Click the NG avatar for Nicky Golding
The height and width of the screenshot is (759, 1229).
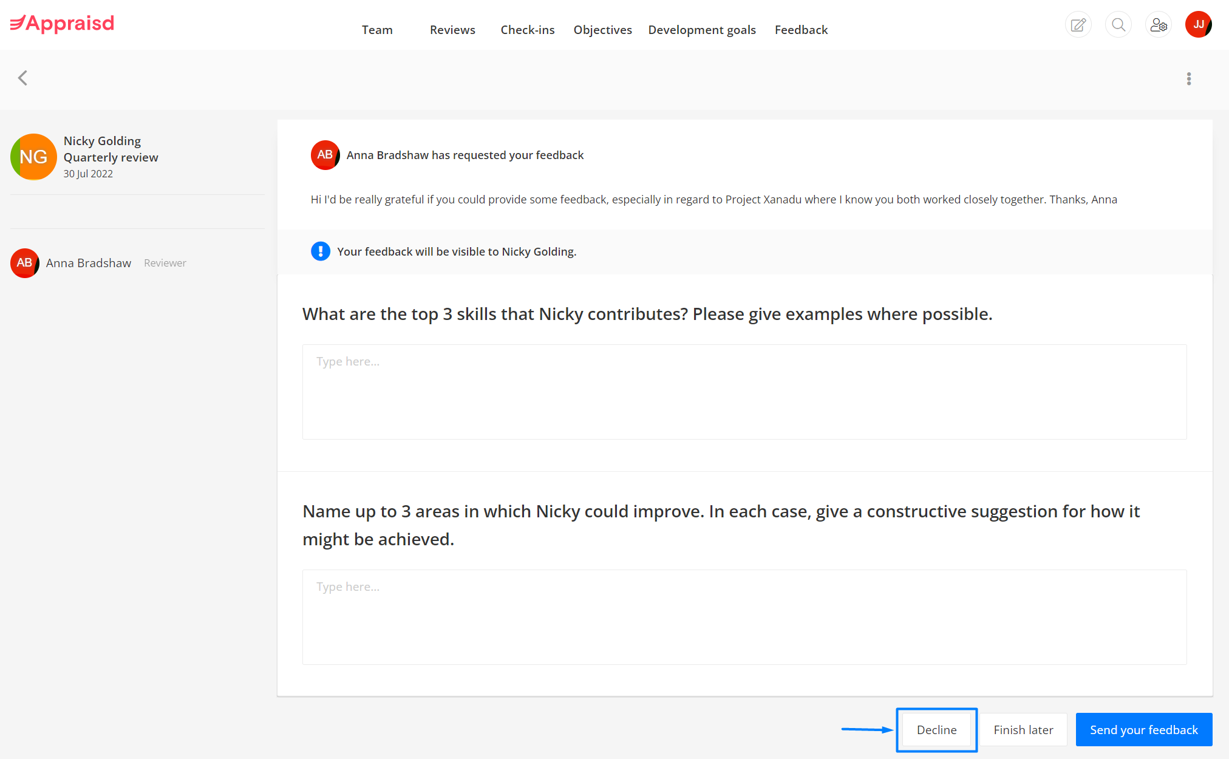pyautogui.click(x=33, y=157)
